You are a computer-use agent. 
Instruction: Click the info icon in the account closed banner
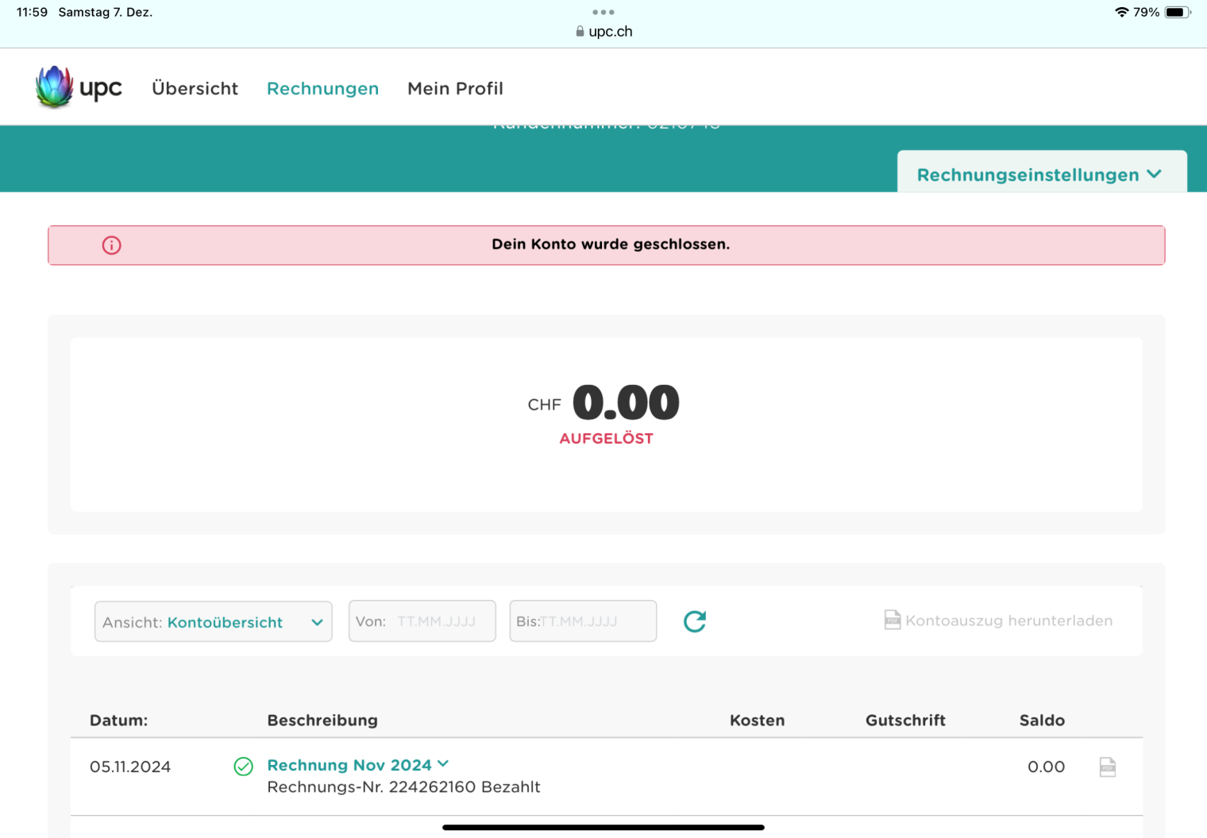[112, 245]
